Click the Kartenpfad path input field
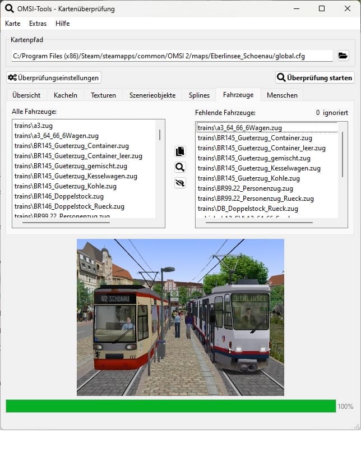 172,56
